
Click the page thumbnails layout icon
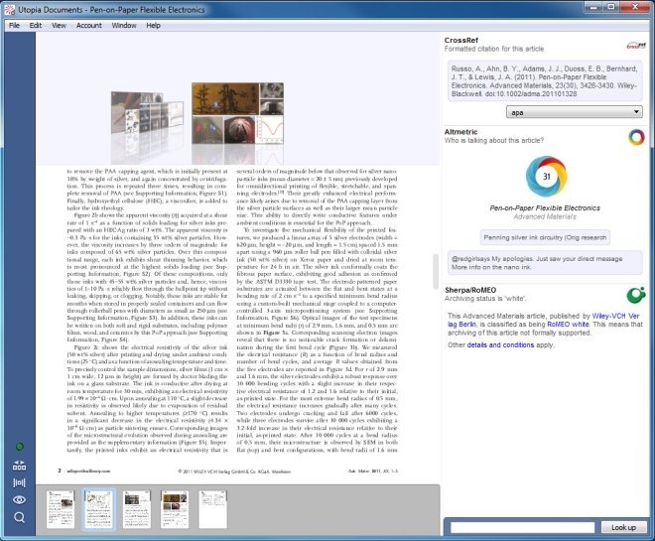(19, 465)
